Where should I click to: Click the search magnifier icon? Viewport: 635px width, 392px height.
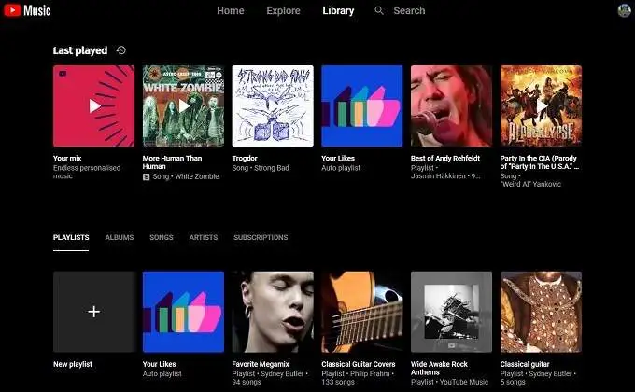point(379,10)
